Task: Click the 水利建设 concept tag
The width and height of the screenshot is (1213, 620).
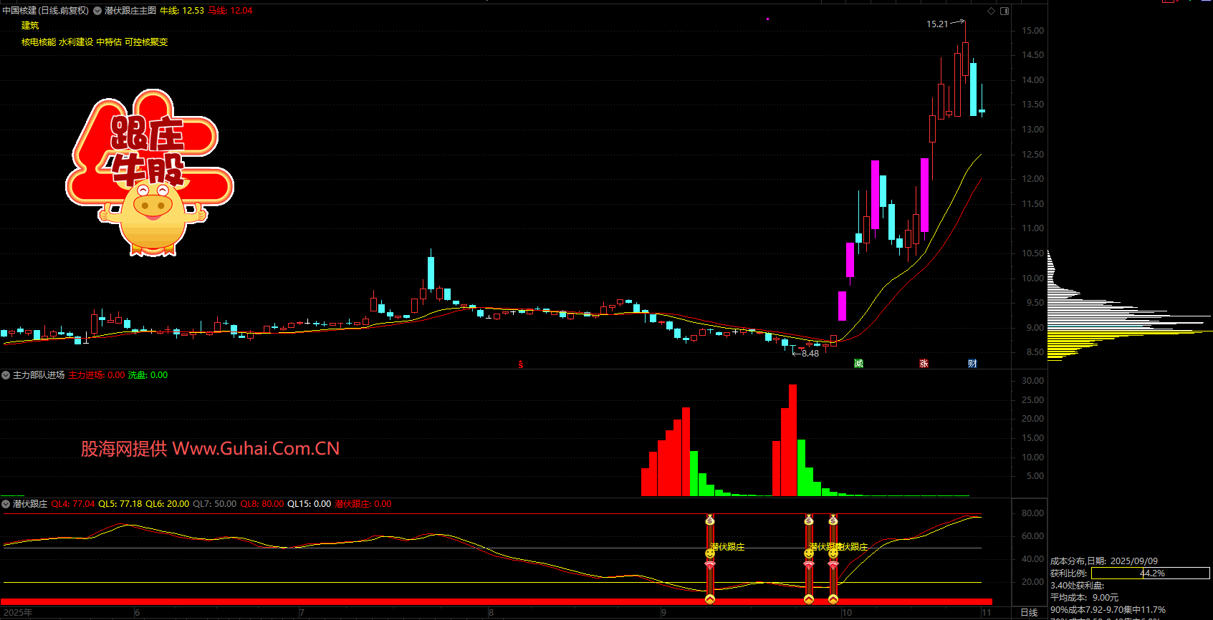Action: [x=76, y=42]
